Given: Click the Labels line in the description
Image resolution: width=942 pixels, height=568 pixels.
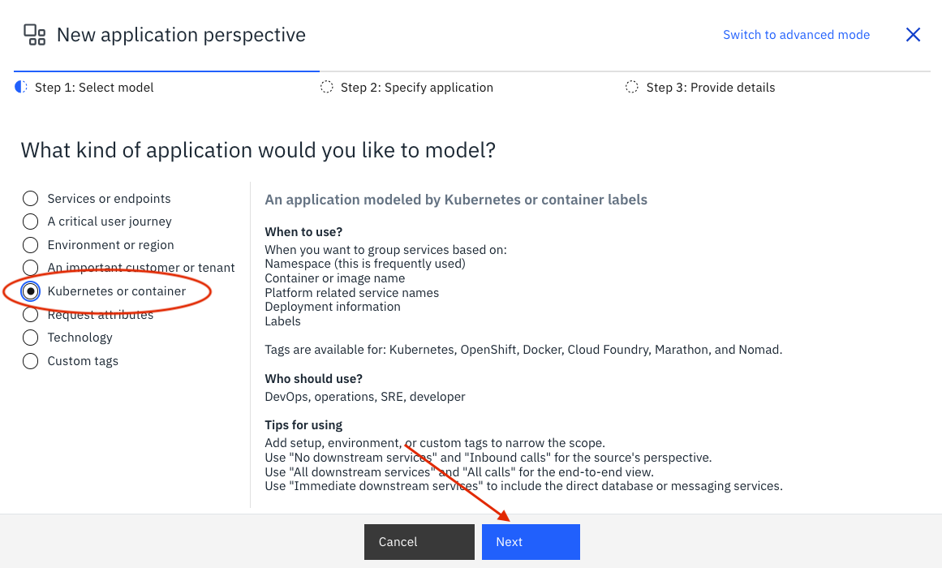Looking at the screenshot, I should pos(283,321).
